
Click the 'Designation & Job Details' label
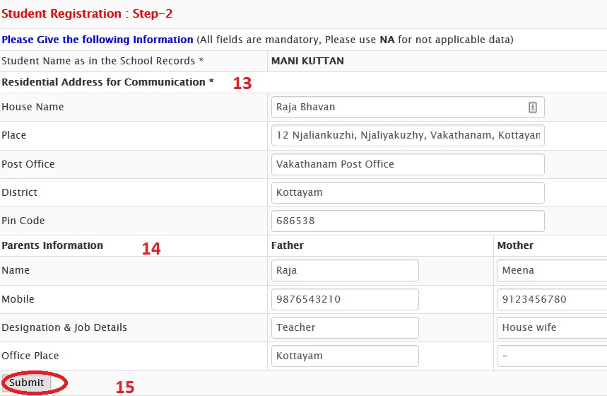pyautogui.click(x=64, y=328)
